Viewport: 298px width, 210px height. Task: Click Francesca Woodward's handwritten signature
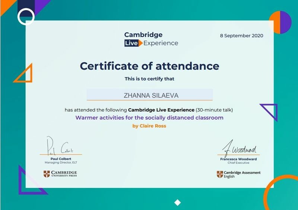pyautogui.click(x=240, y=148)
